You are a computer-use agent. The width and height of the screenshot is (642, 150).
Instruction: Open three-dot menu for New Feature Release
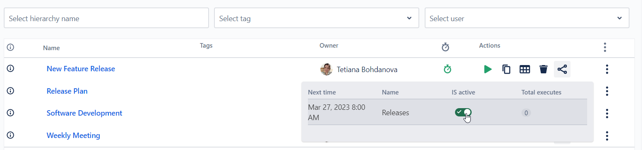point(607,69)
